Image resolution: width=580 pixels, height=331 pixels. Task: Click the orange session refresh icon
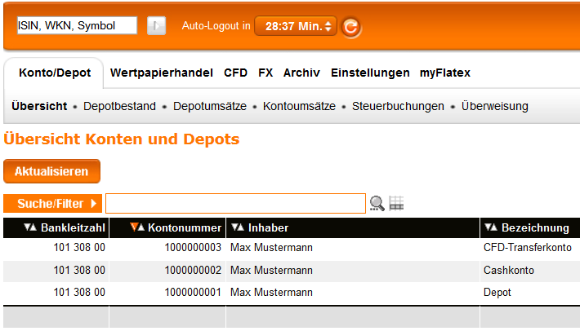click(350, 27)
